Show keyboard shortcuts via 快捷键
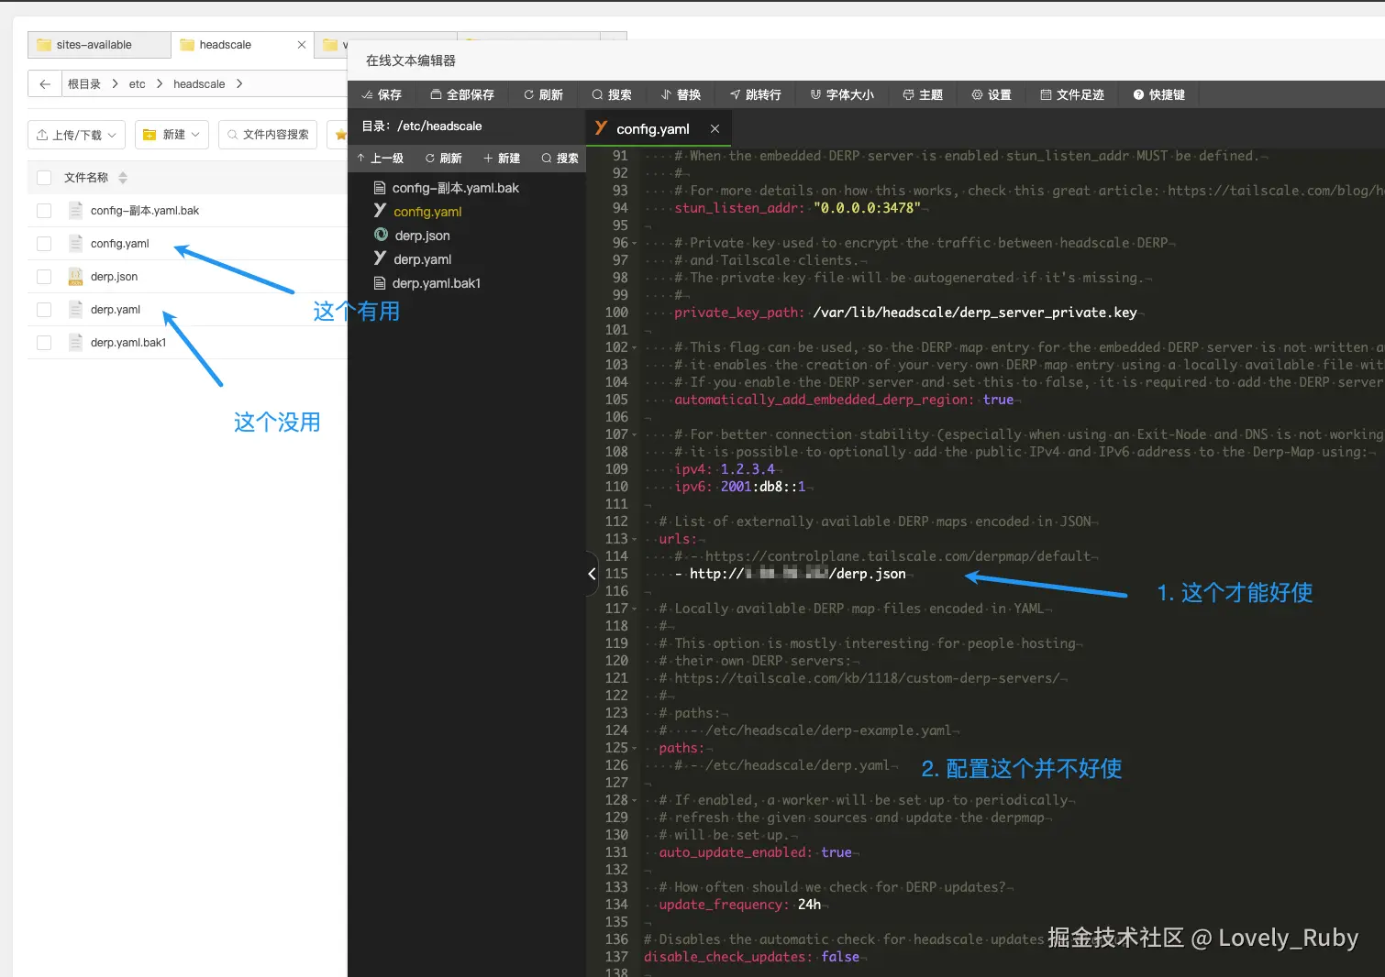 pos(1158,94)
